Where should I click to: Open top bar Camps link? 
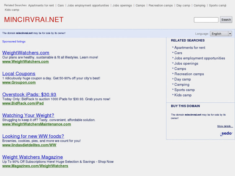point(140,5)
